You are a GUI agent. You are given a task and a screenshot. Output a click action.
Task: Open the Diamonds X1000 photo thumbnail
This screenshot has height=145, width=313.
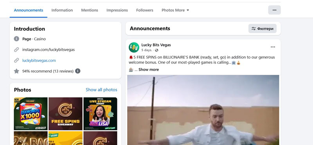31,114
